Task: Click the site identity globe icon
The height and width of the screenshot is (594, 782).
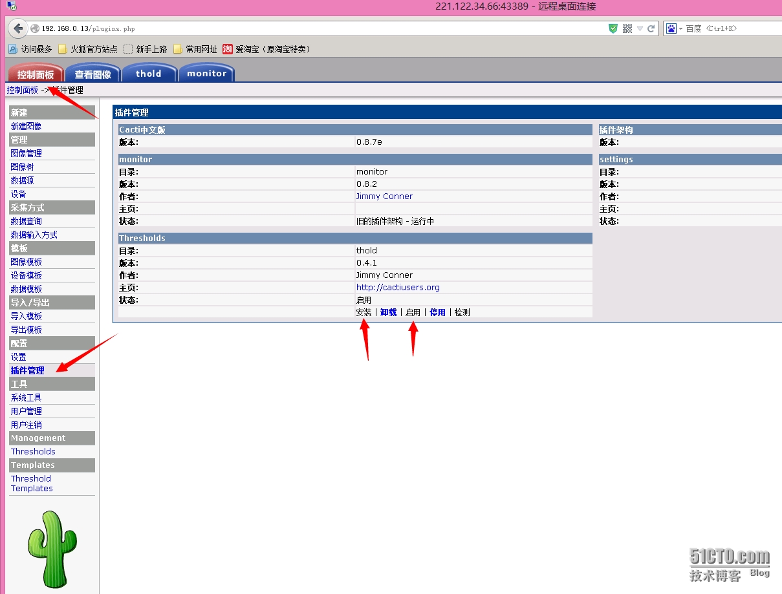Action: click(35, 28)
